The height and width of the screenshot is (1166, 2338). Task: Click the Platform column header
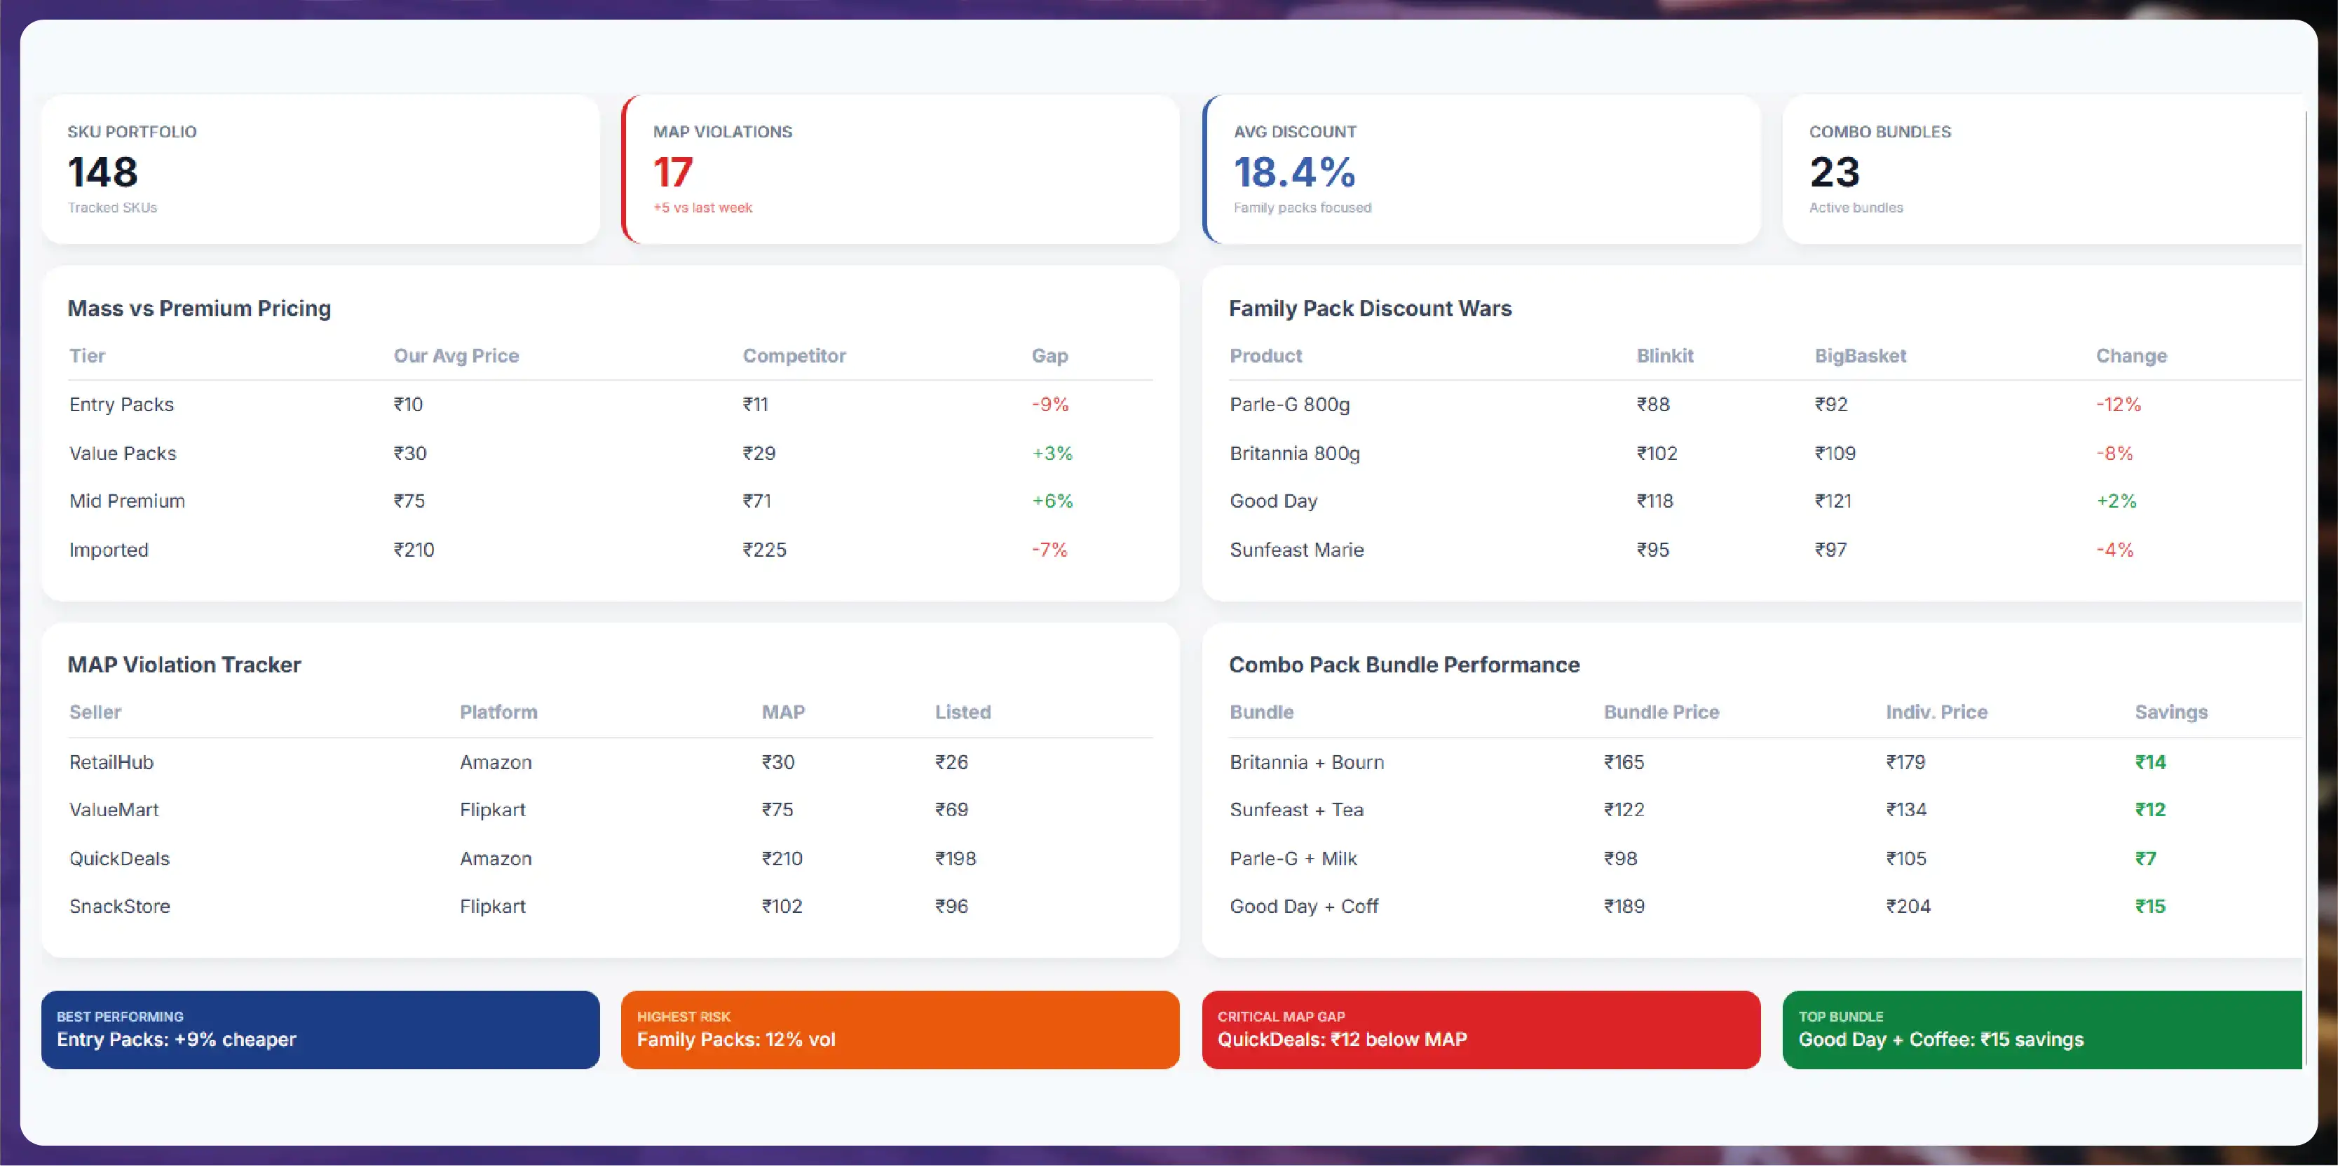(498, 712)
